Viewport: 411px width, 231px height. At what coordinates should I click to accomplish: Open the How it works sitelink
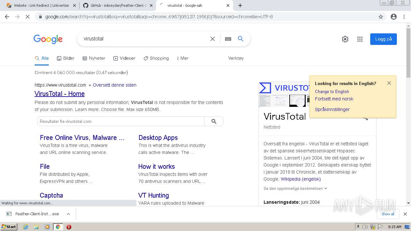point(156,167)
